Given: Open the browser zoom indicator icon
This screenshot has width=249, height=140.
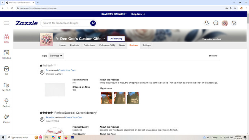Looking at the screenshot, I should coord(231,8).
